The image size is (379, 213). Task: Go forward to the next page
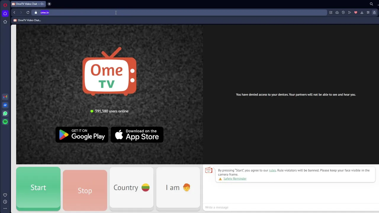(21, 12)
